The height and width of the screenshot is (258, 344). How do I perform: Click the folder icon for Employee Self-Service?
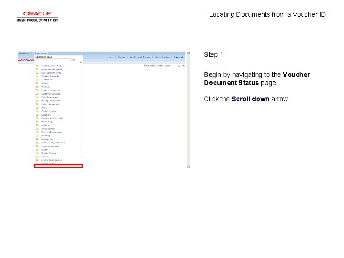37,69
